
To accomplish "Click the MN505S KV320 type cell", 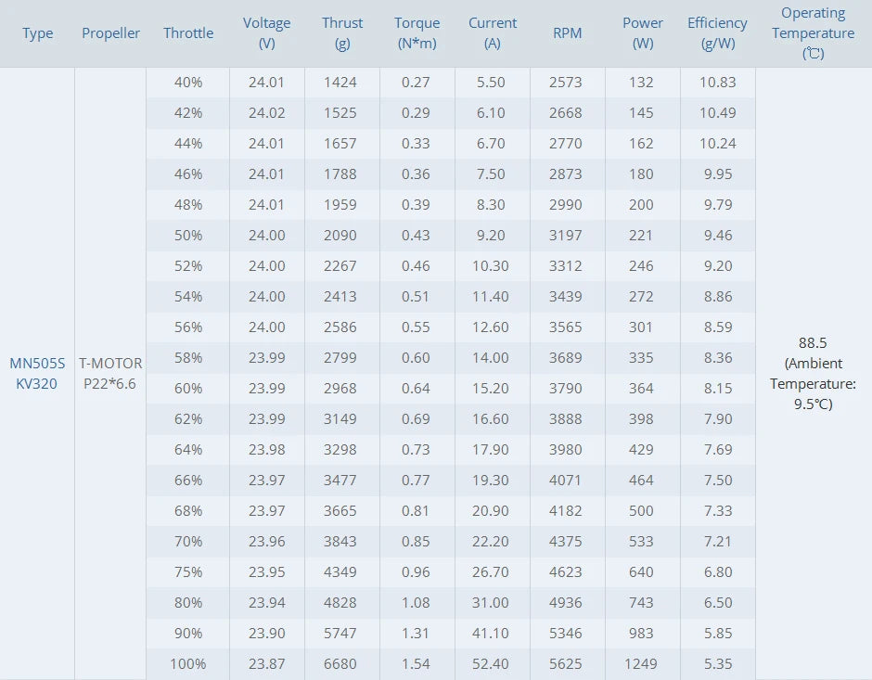I will tap(37, 374).
